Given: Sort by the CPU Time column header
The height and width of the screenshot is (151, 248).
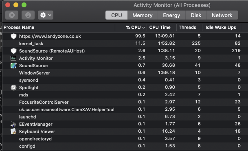Looking at the screenshot, I should (x=160, y=28).
